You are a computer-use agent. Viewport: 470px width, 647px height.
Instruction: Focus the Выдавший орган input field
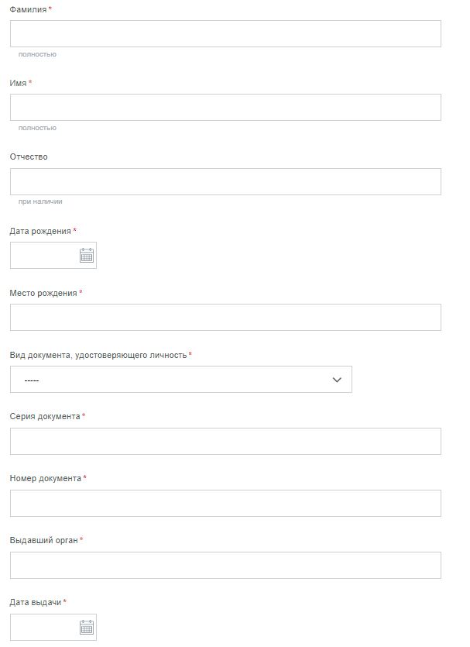pos(225,565)
